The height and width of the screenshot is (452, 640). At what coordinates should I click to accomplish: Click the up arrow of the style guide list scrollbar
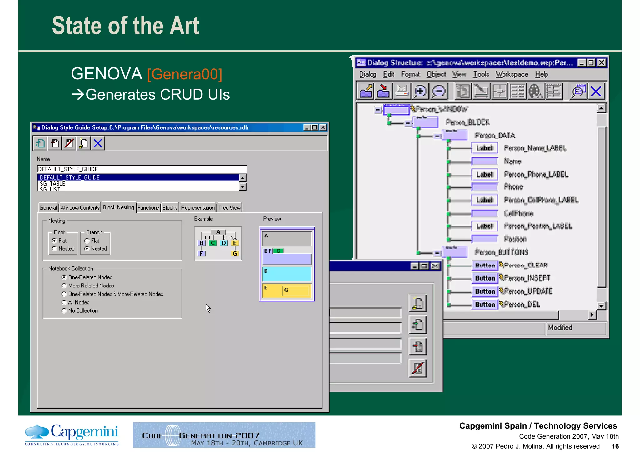point(243,178)
